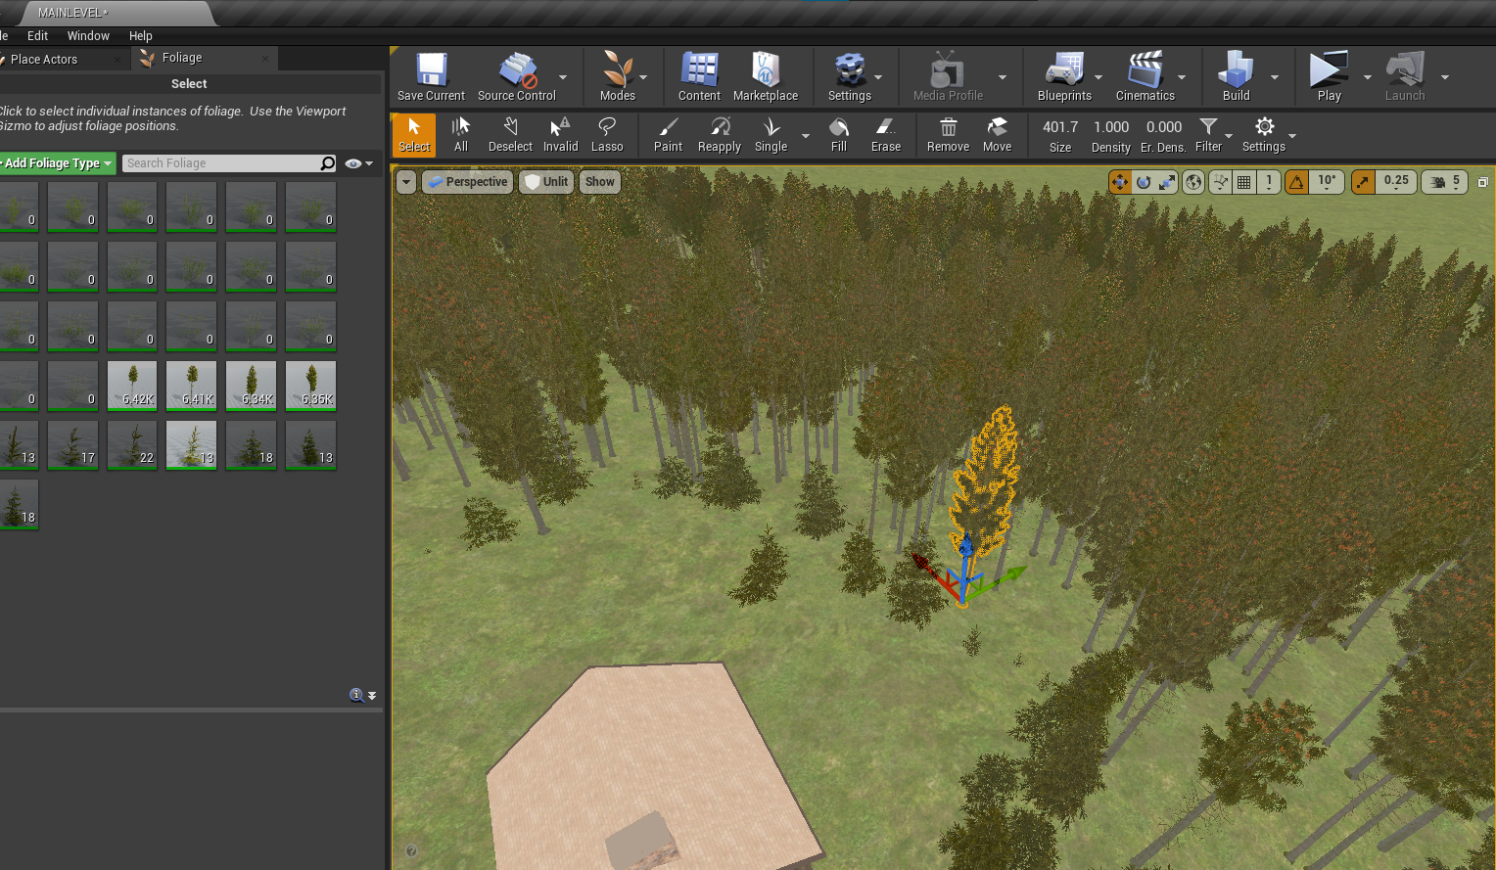
Task: Click the Reapply tool
Action: [x=720, y=135]
